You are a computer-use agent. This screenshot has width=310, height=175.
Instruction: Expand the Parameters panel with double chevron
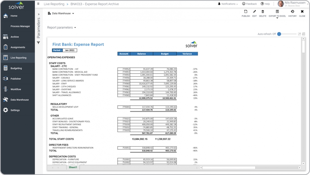point(39,14)
